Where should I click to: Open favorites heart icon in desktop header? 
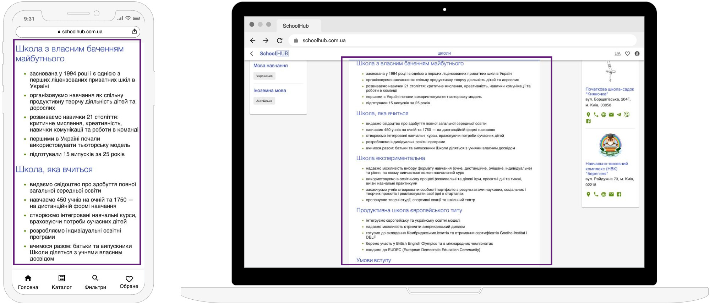[627, 54]
